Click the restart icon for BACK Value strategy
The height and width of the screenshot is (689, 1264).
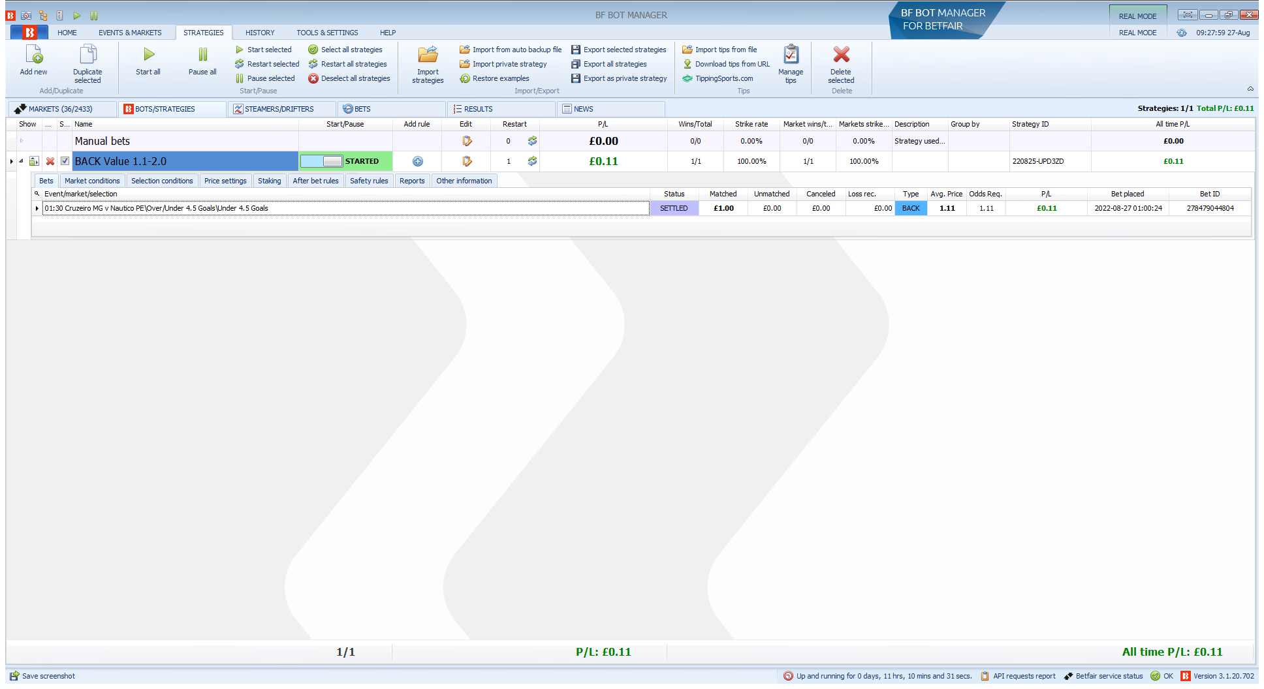(533, 161)
